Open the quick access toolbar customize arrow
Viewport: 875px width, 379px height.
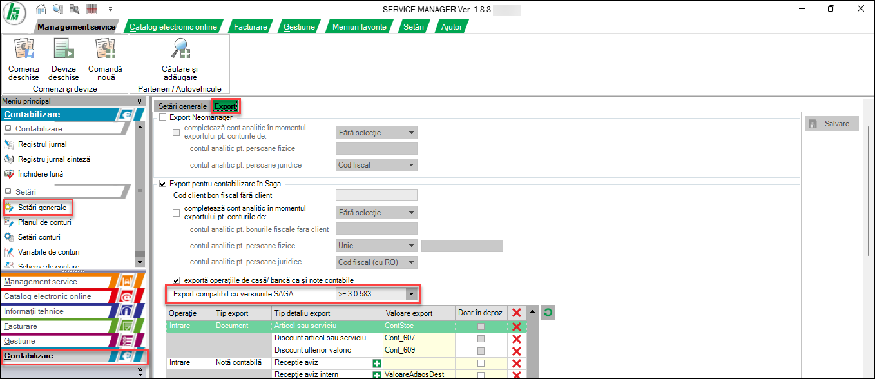[110, 9]
